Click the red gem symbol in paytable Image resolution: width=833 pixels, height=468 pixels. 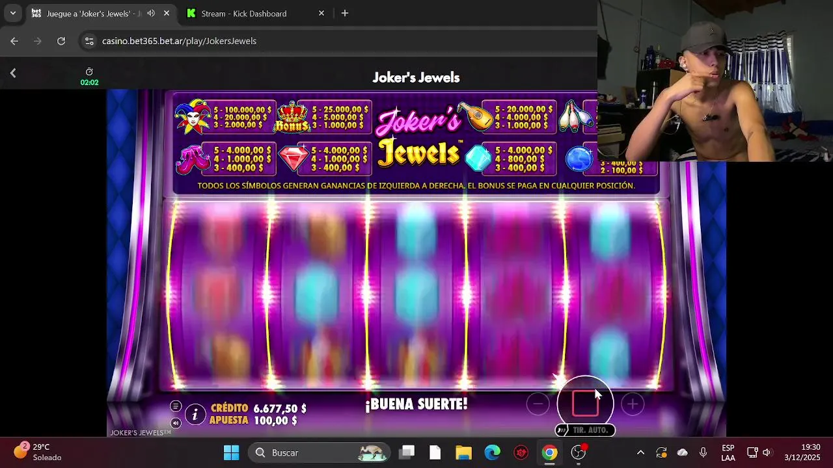coord(293,159)
